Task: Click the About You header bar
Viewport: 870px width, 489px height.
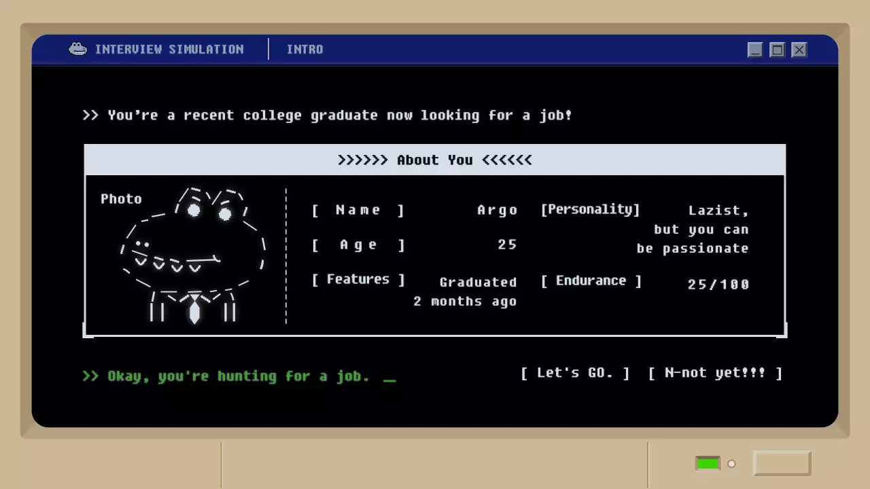Action: click(435, 160)
